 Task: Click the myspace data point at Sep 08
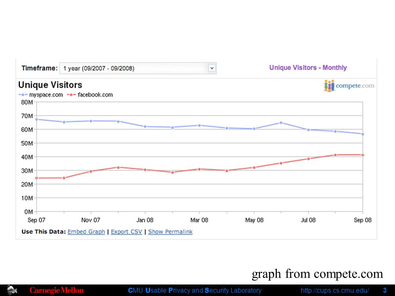363,134
